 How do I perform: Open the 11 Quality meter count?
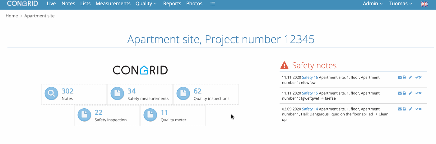[164, 112]
